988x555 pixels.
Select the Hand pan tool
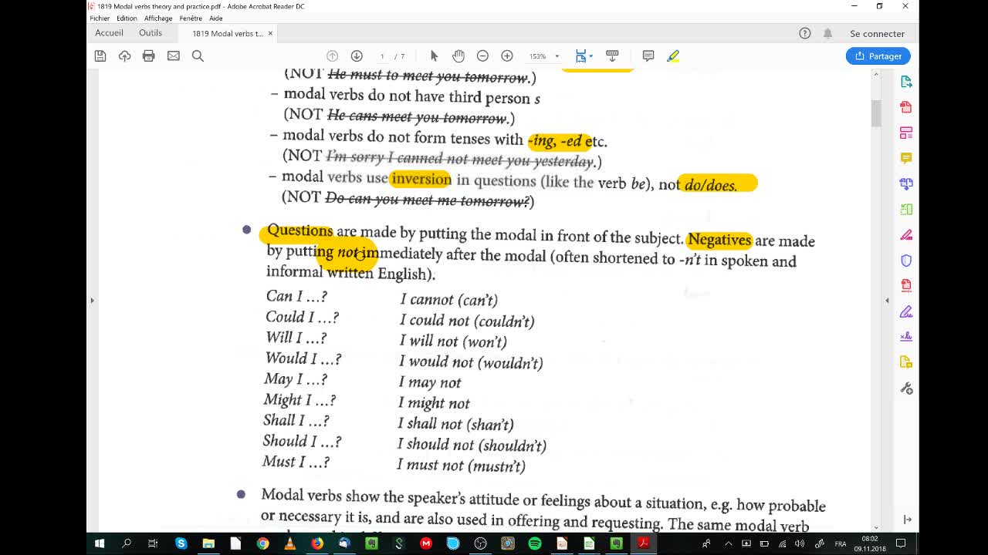click(x=458, y=55)
